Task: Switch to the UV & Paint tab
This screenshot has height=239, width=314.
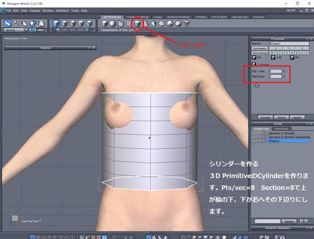Action: pyautogui.click(x=219, y=17)
